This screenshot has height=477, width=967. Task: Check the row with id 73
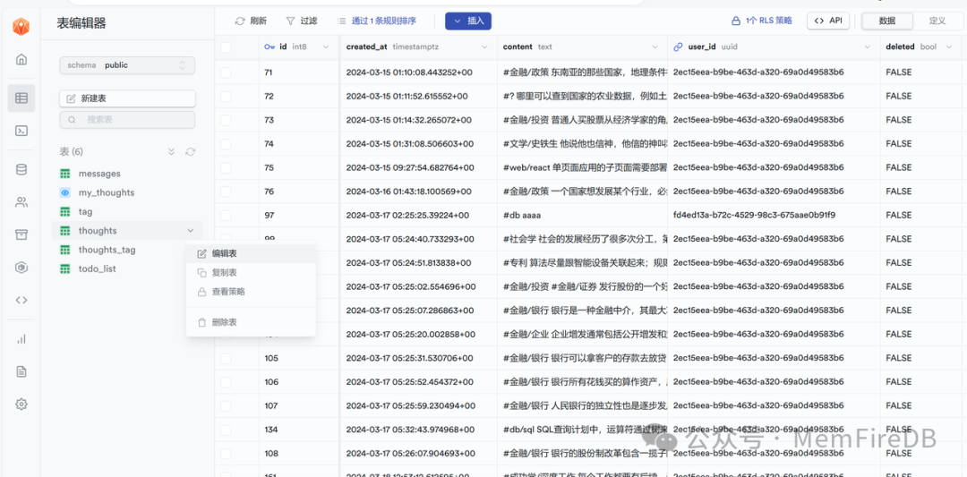pos(226,120)
